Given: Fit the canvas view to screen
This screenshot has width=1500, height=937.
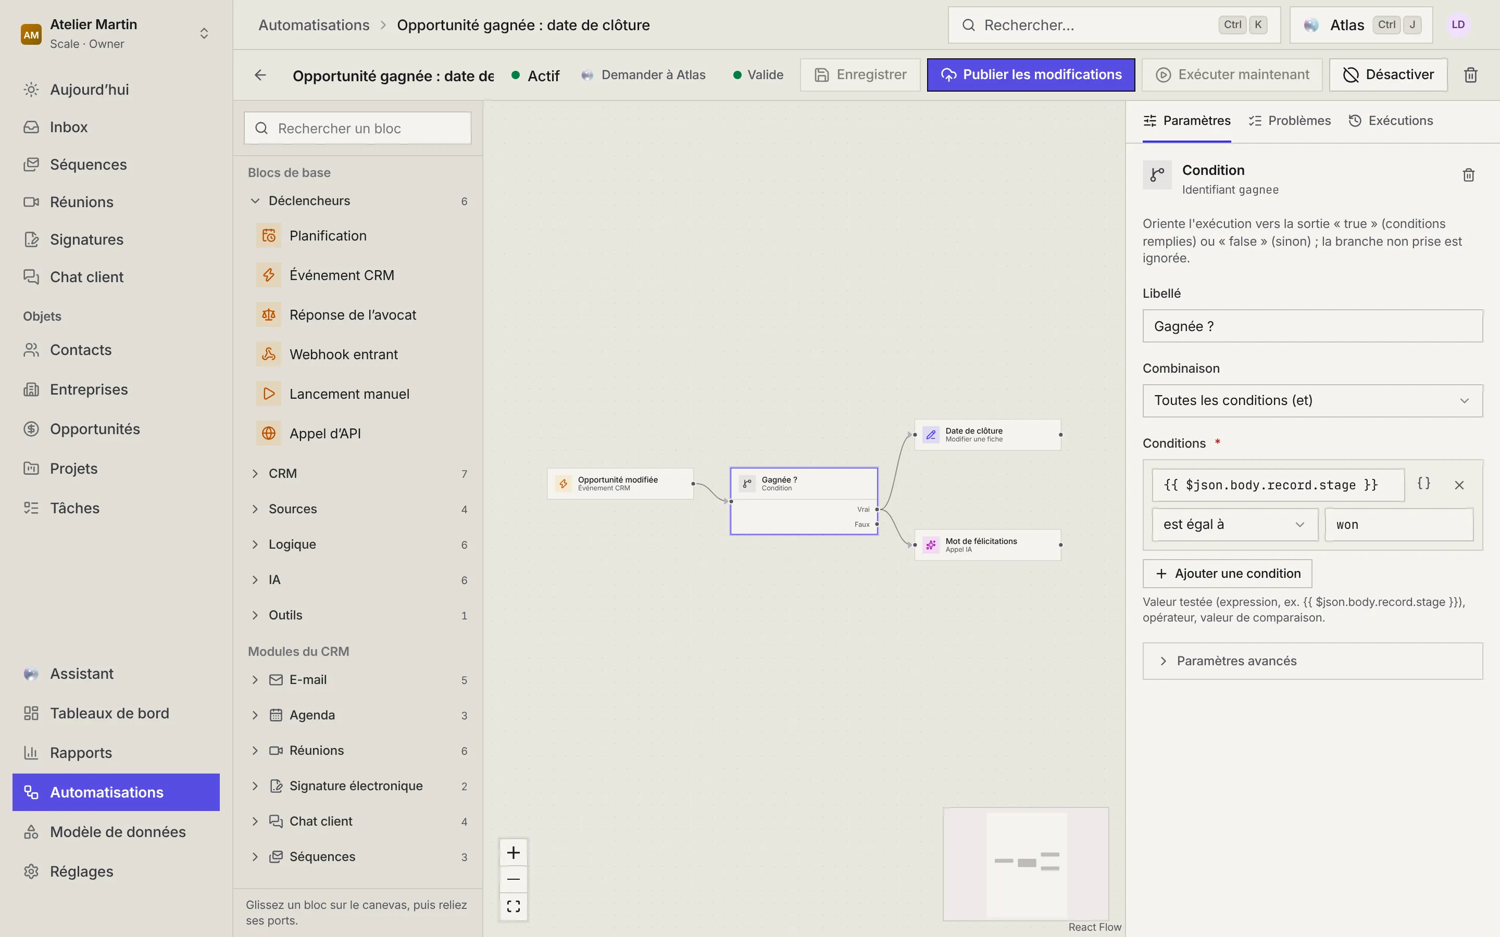Looking at the screenshot, I should [513, 906].
